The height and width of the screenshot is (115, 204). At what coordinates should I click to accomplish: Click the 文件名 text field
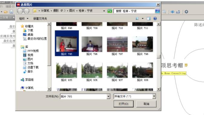tap(83, 96)
